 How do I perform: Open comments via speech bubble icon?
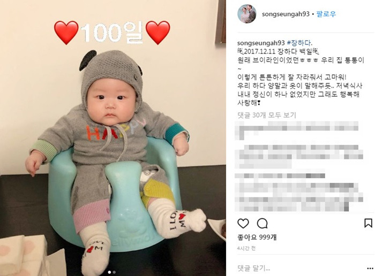click(262, 224)
